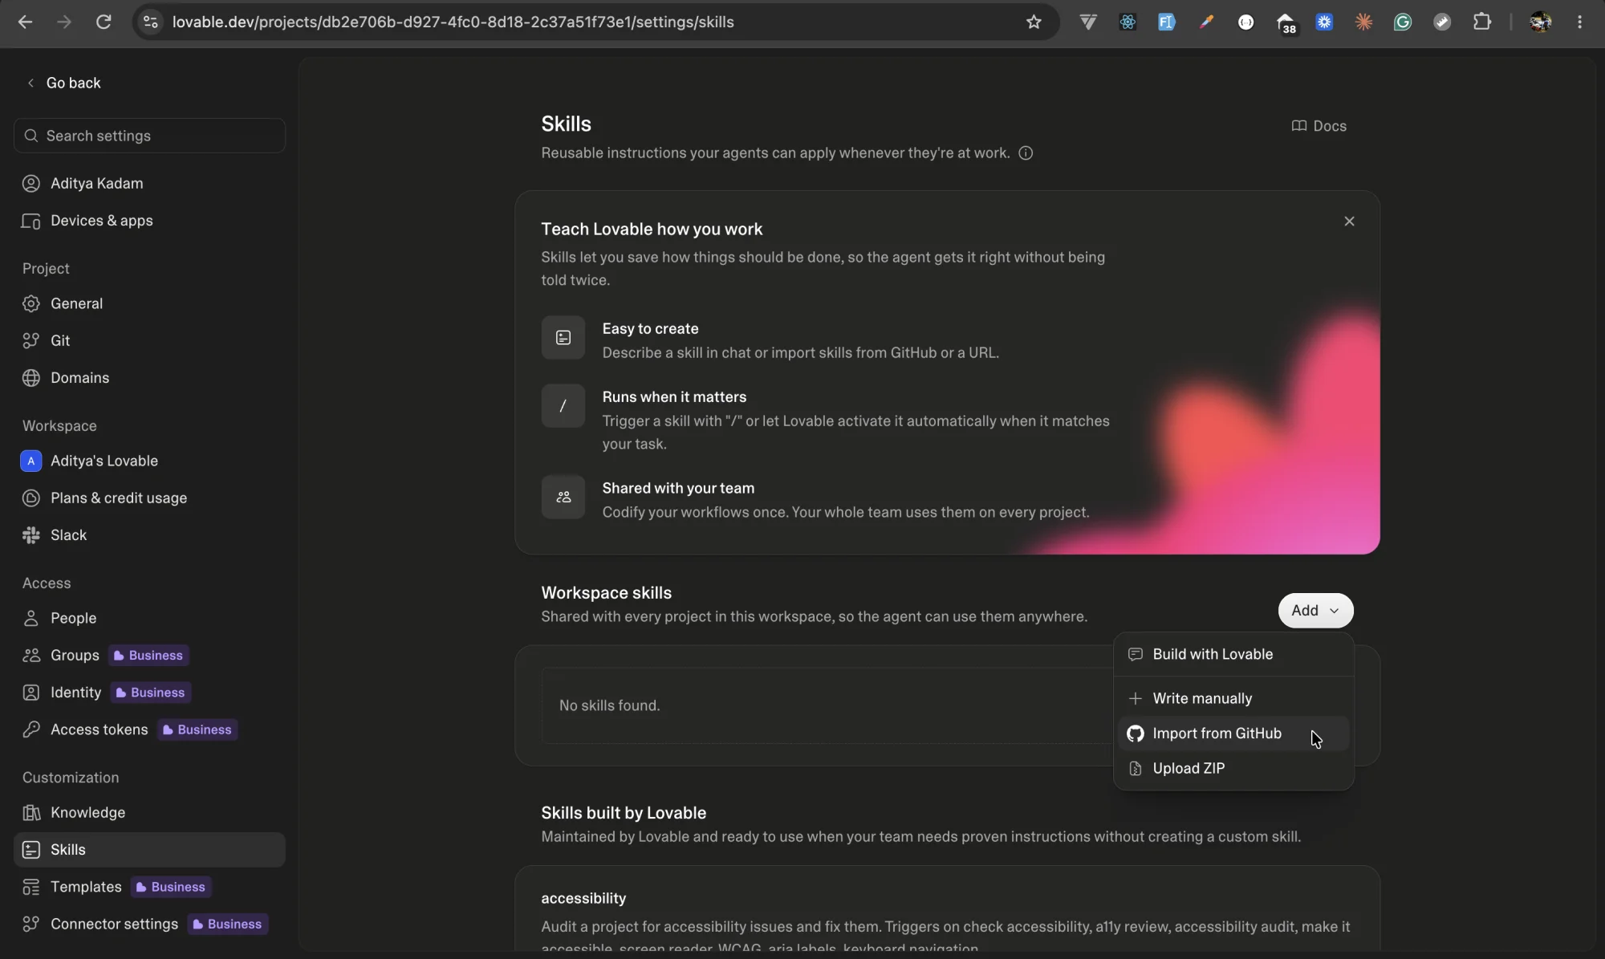Click the Search settings input field

tap(149, 136)
